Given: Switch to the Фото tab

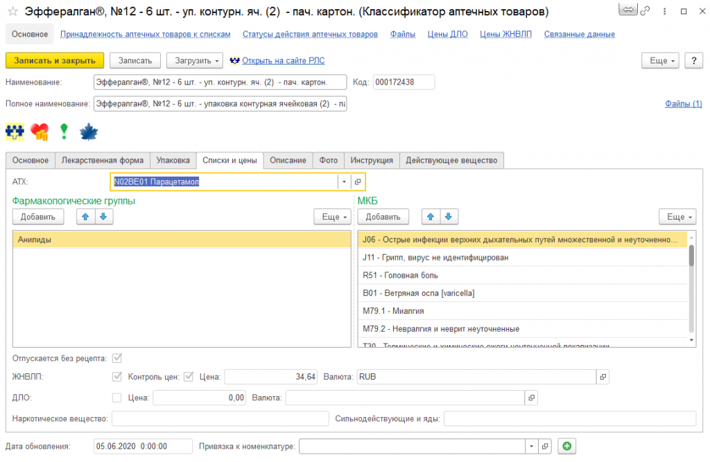Looking at the screenshot, I should 328,160.
